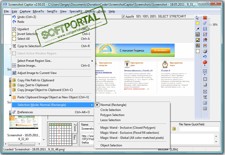Click the 58% zoom slider handle
This screenshot has width=225, height=155.
point(210,25)
